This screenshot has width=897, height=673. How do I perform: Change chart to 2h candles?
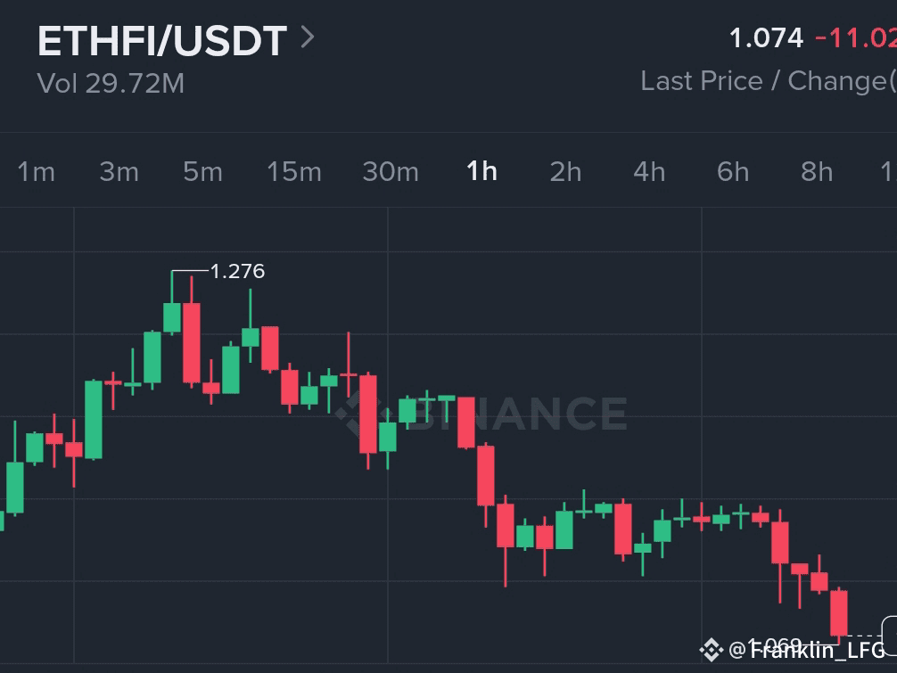[x=564, y=172]
